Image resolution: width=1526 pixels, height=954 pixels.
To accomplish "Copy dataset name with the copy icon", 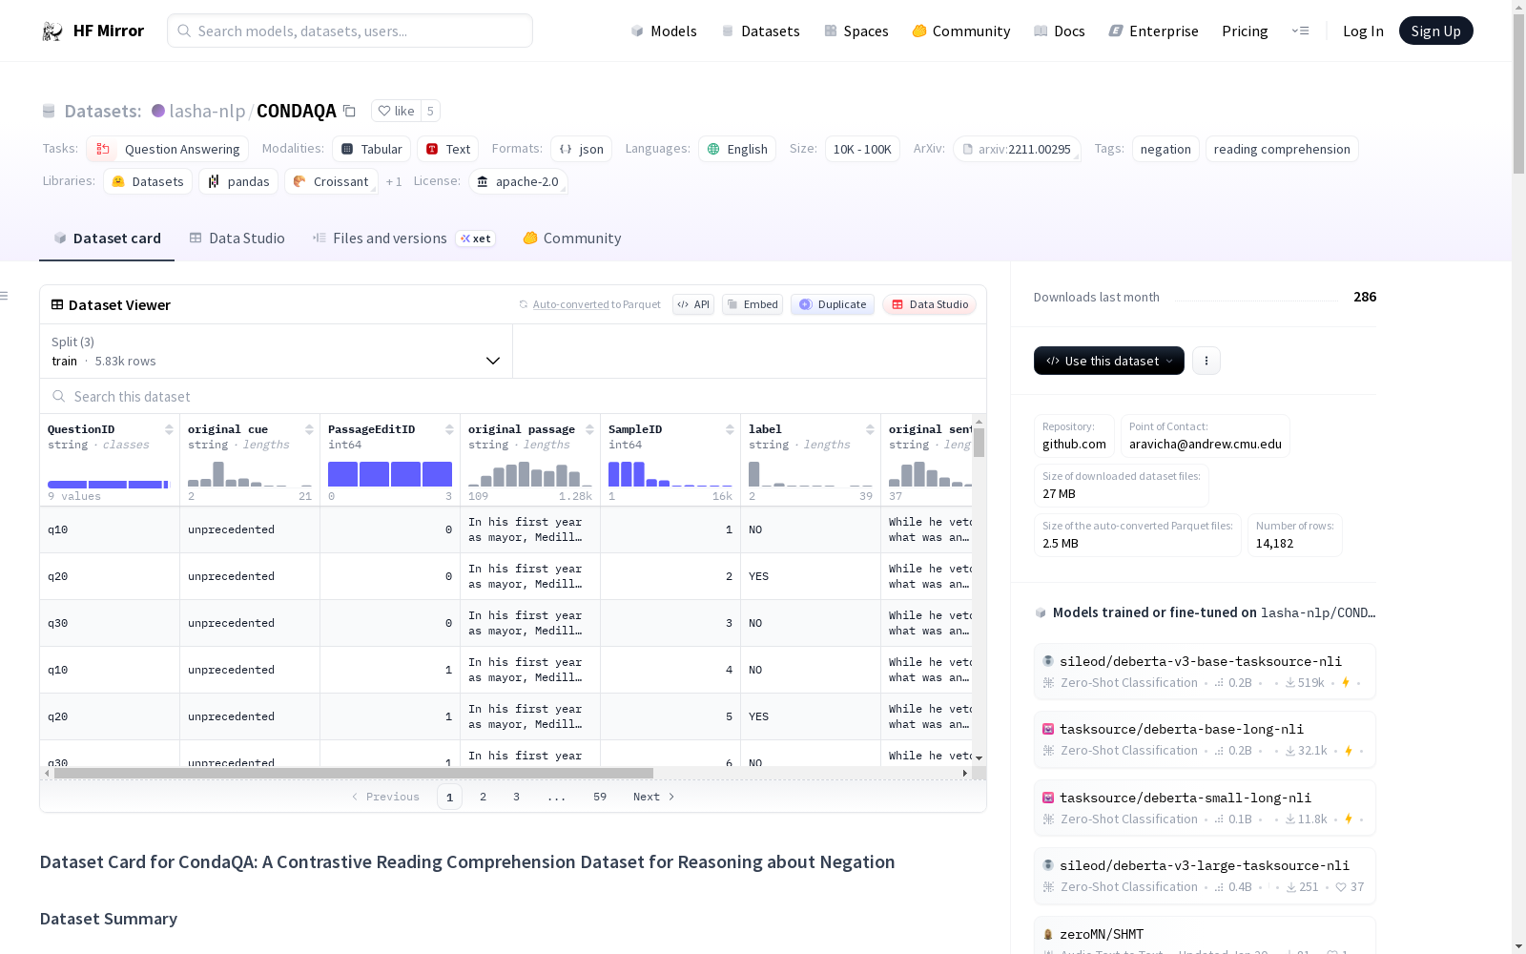I will [349, 112].
